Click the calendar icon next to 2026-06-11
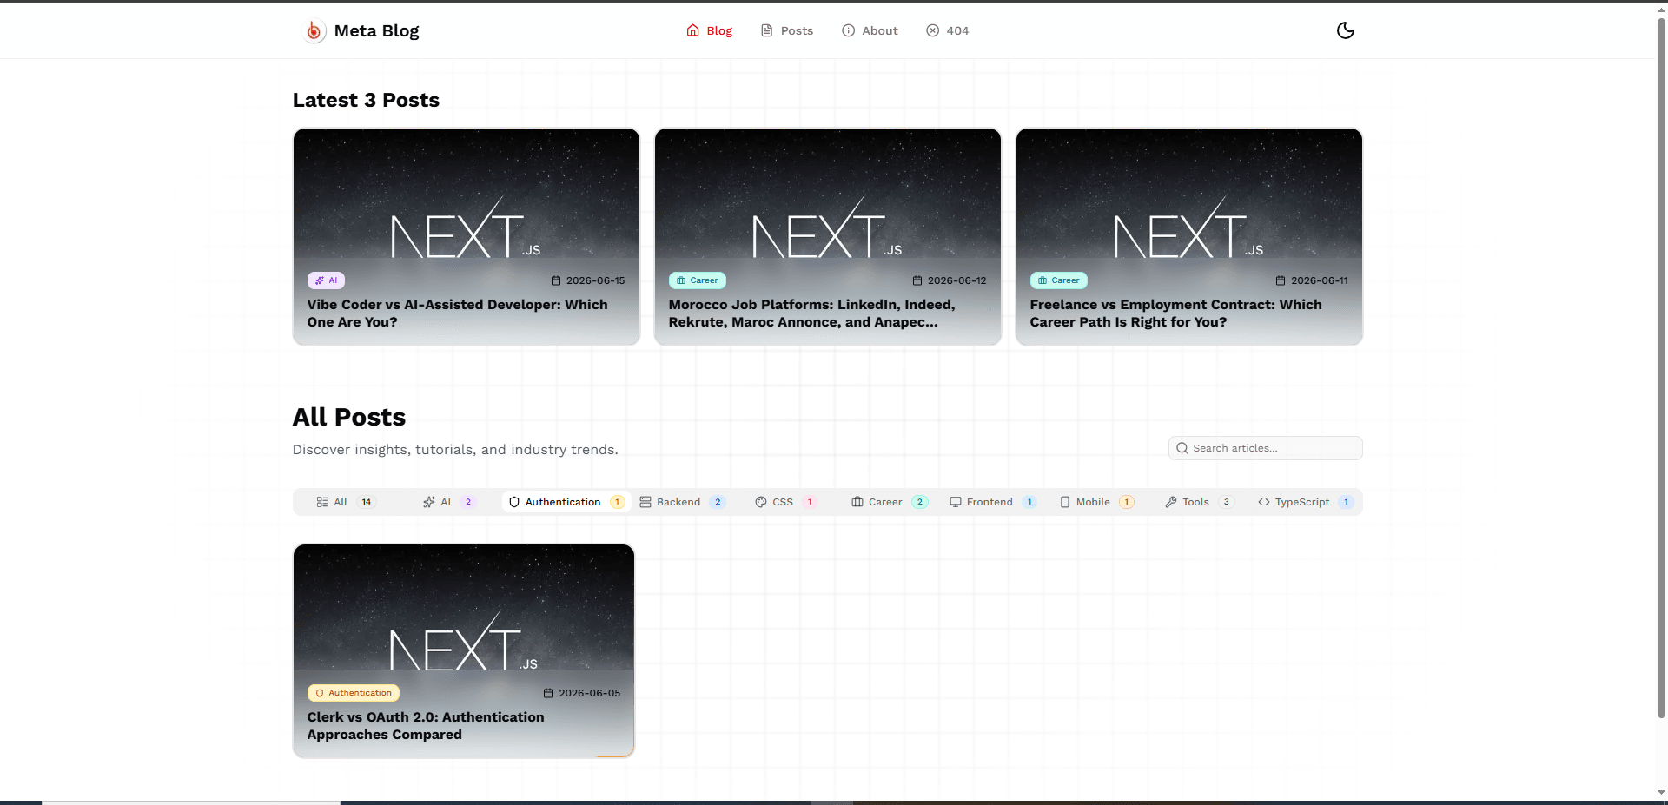The image size is (1668, 805). pyautogui.click(x=1281, y=280)
